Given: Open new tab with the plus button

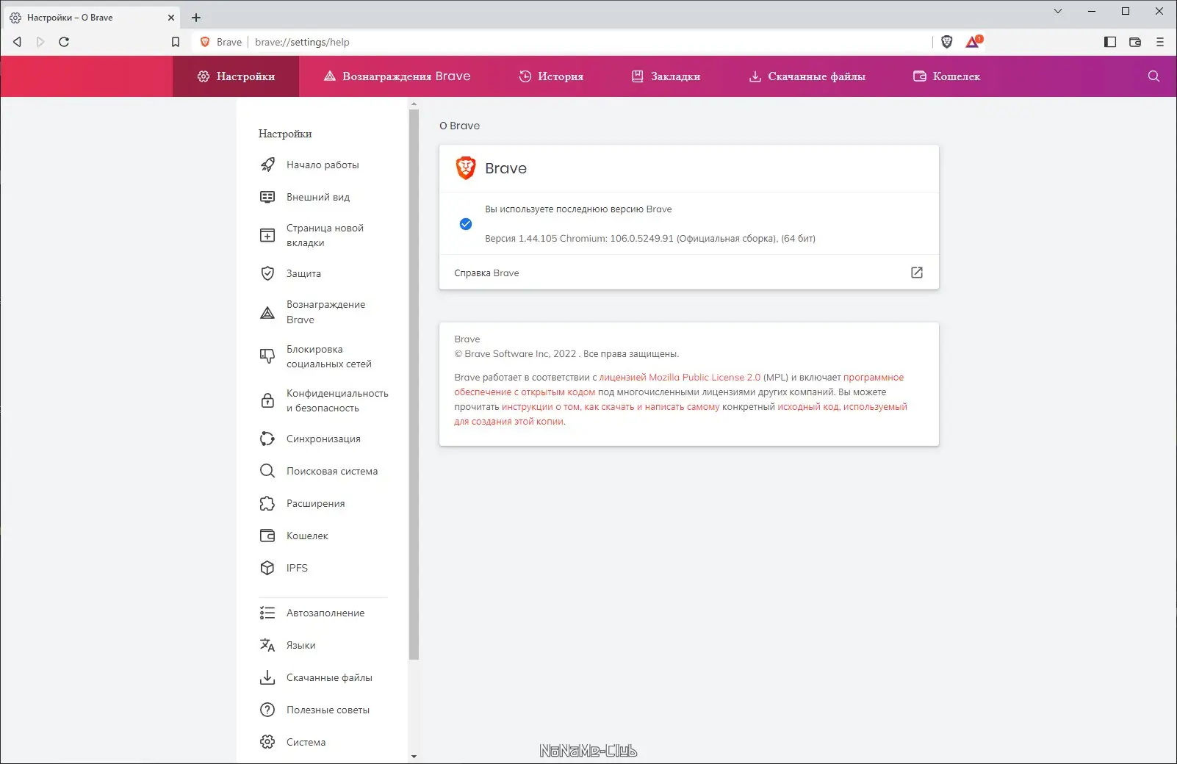Looking at the screenshot, I should click(196, 18).
